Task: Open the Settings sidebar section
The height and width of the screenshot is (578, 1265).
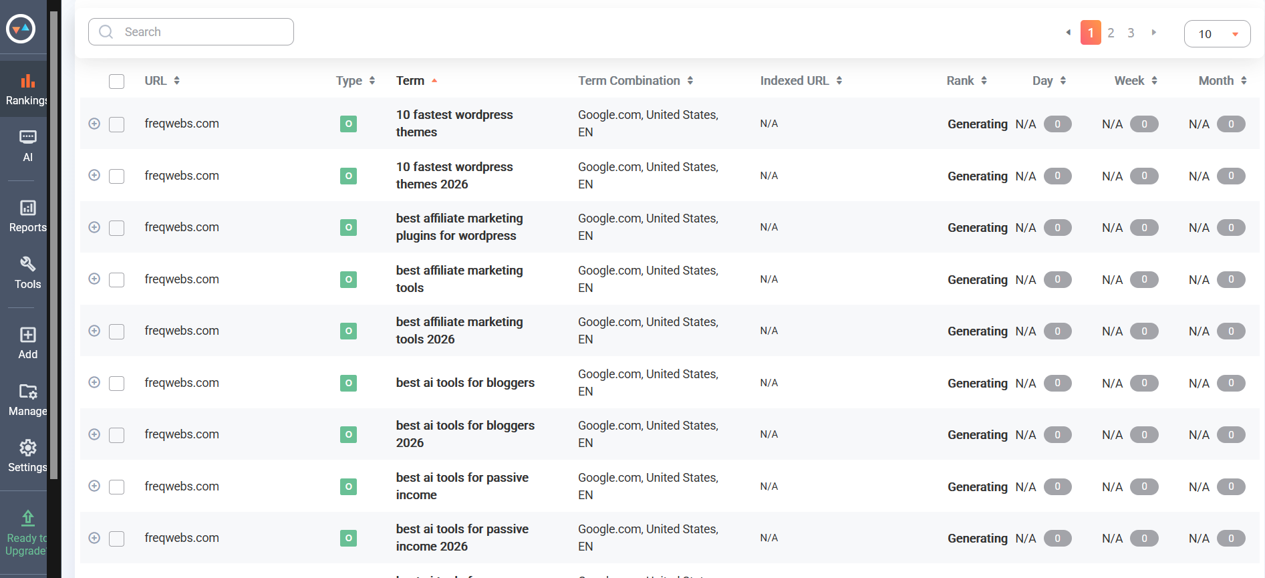Action: point(27,456)
